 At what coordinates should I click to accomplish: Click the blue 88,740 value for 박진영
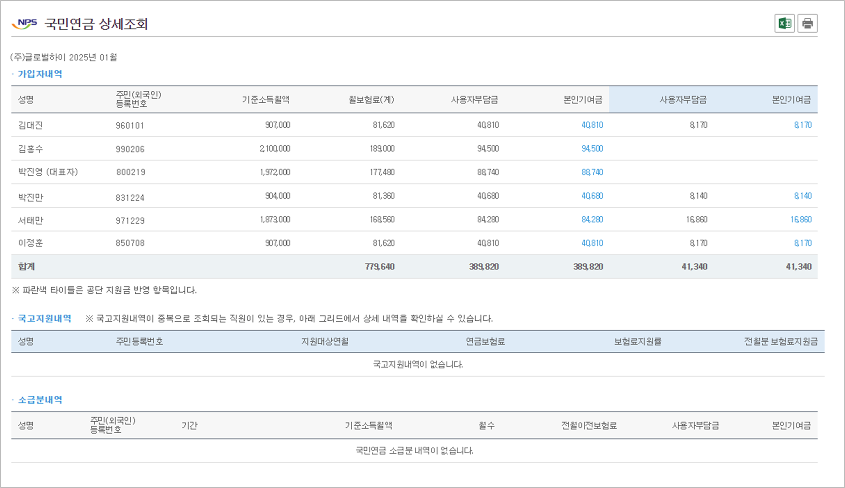(592, 172)
